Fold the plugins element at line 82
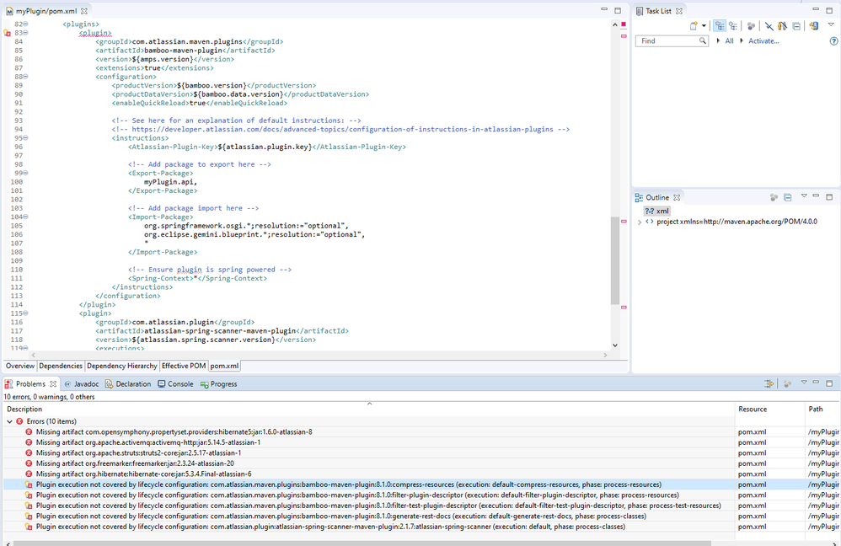 coord(25,24)
